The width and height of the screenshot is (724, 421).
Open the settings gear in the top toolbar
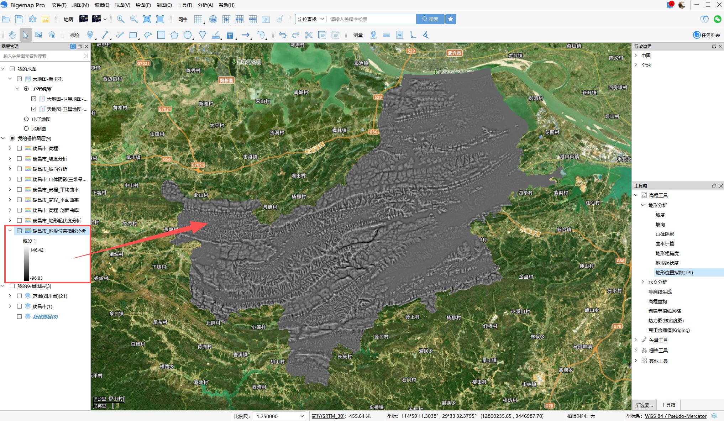[x=32, y=19]
